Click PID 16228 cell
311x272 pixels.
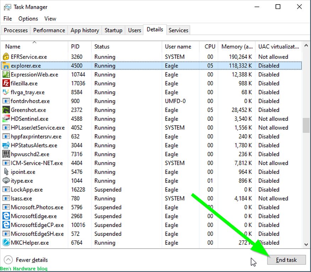[x=78, y=189]
